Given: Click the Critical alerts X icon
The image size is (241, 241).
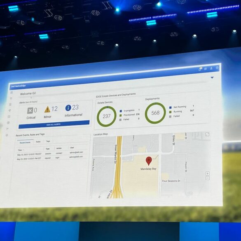Looking at the screenshot, I should click(30, 110).
